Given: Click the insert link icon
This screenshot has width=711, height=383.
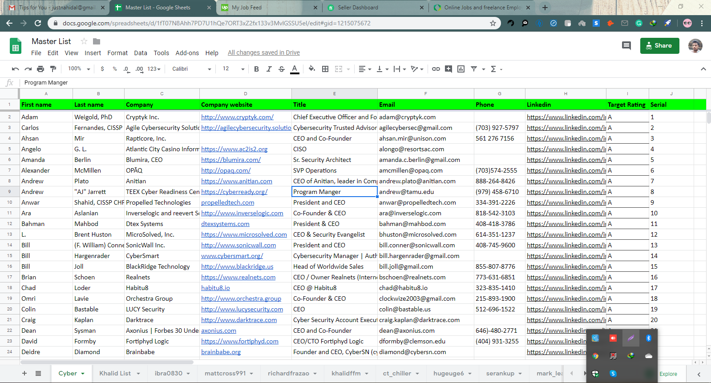Looking at the screenshot, I should coord(436,69).
